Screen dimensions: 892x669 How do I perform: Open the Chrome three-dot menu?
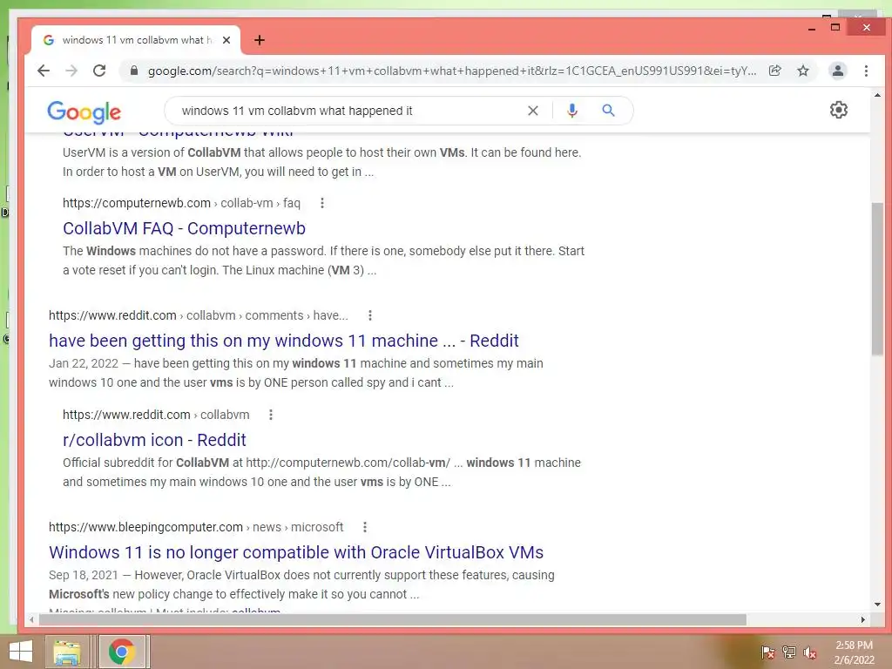tap(866, 71)
